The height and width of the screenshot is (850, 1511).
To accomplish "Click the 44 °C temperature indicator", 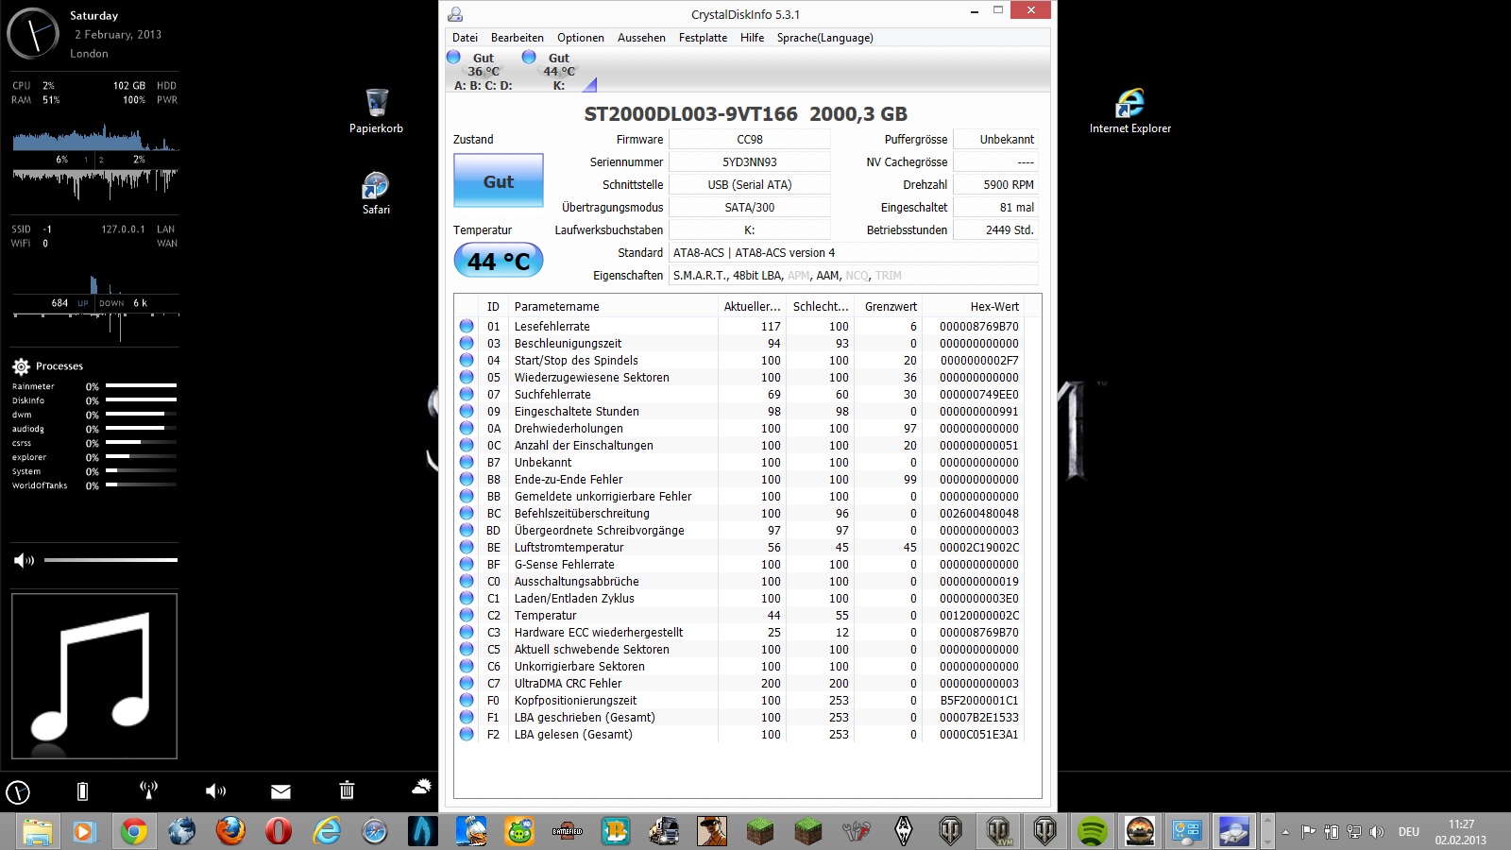I will click(x=499, y=261).
